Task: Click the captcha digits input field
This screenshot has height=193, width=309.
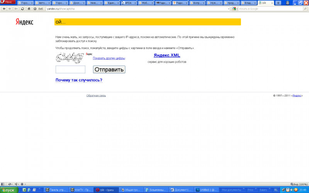Action: 70,69
